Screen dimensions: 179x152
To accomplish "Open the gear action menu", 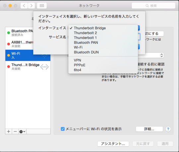I will [x=23, y=131].
